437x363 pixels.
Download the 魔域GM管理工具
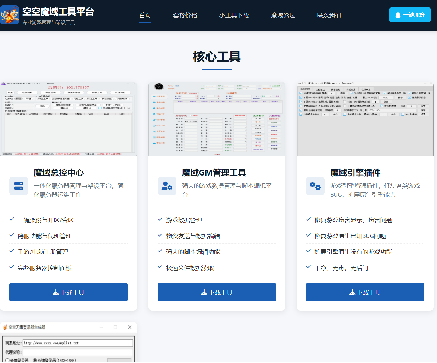click(x=217, y=292)
